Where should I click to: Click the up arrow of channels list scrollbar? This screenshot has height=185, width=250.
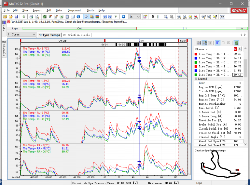(245, 48)
